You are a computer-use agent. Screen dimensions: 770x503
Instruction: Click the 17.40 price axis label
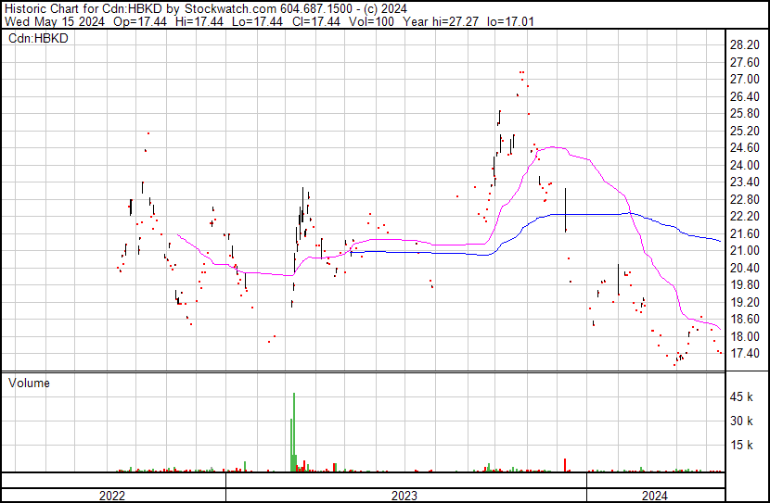(745, 354)
